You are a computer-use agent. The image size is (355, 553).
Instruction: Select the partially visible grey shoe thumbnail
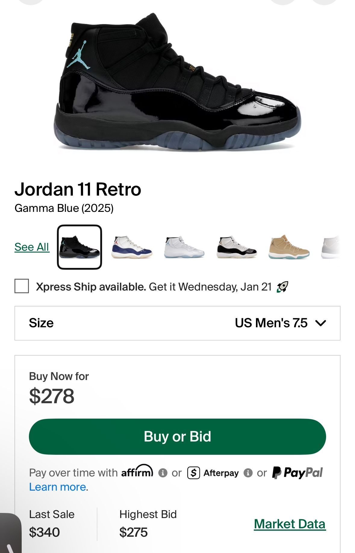[x=331, y=247]
